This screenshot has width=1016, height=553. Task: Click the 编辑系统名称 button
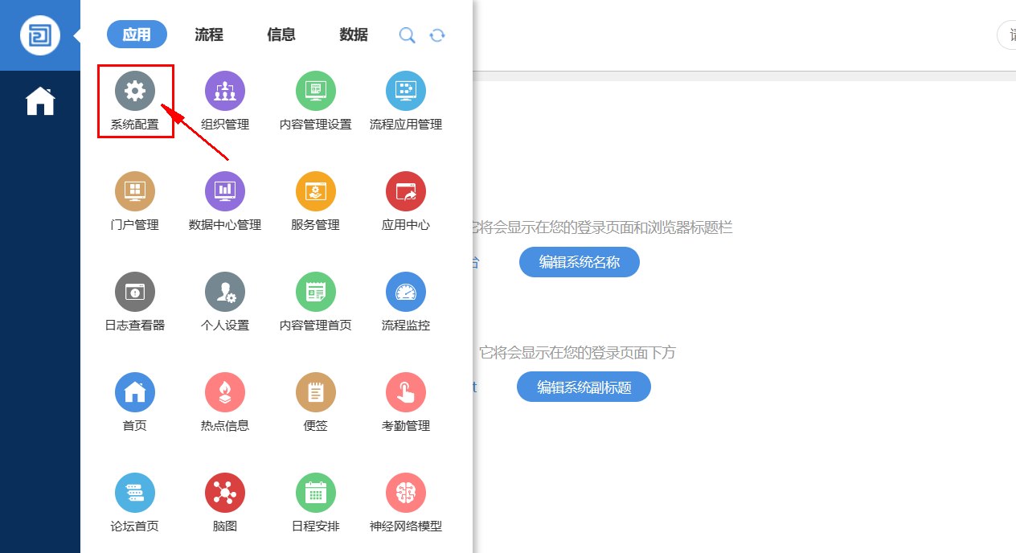pos(579,262)
